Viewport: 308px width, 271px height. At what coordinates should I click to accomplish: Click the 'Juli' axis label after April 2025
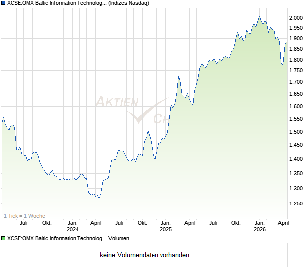[213, 223]
